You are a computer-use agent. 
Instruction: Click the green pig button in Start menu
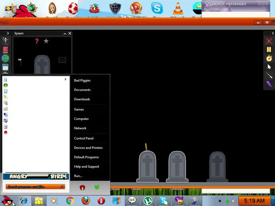coord(97,187)
